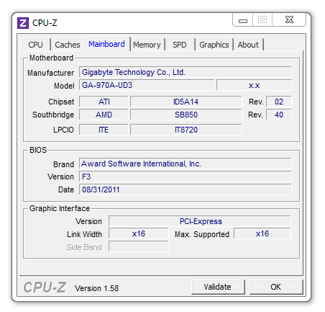The height and width of the screenshot is (312, 325).
Task: Click the OK button
Action: click(x=276, y=287)
